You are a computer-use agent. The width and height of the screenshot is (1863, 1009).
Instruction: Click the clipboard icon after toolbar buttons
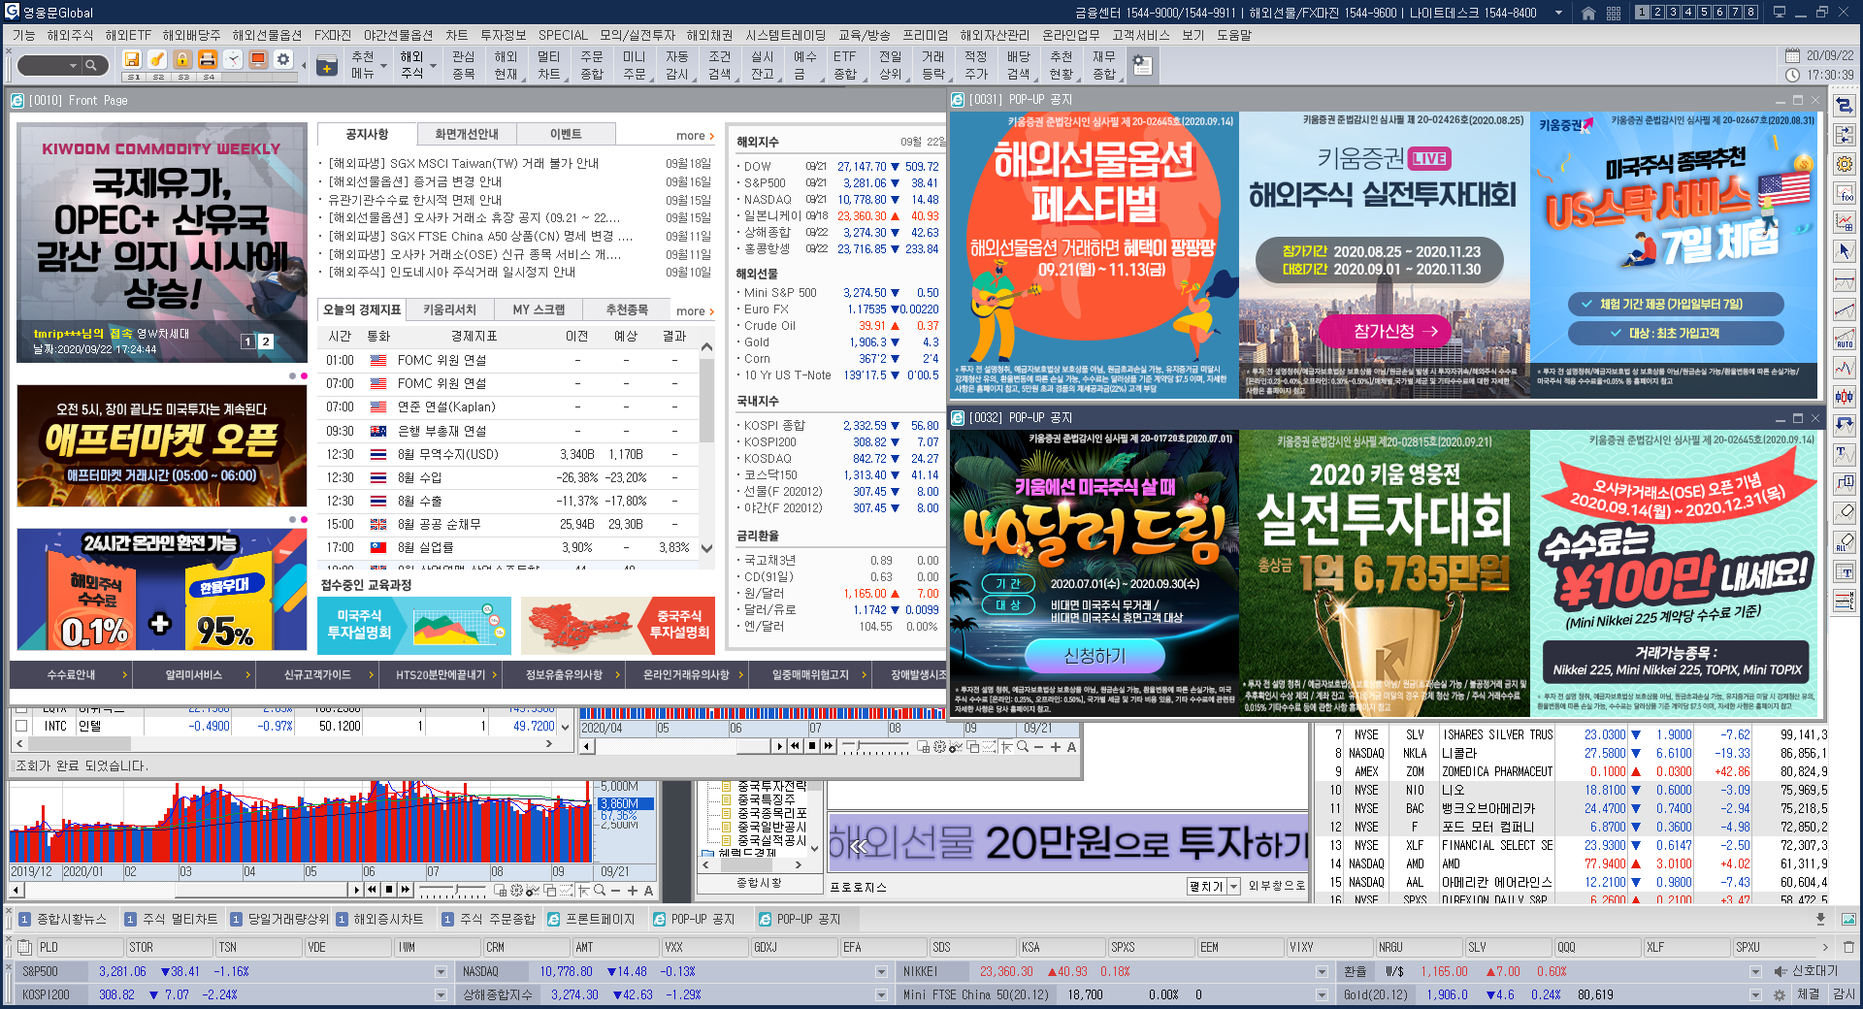click(x=1142, y=66)
